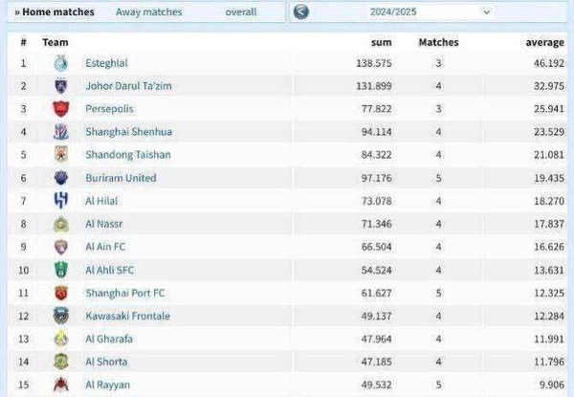This screenshot has width=574, height=397.
Task: Sort table by the average column header
Action: [x=544, y=43]
